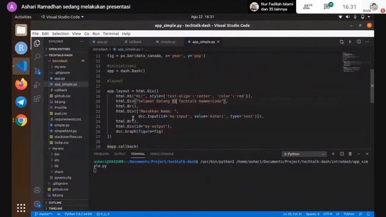Open the Run menu
The height and width of the screenshot is (217, 386).
(96, 34)
